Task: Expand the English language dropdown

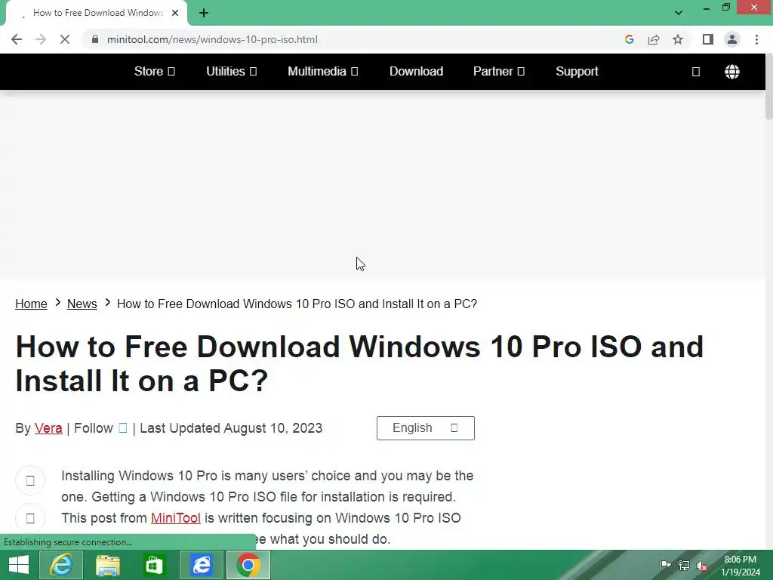Action: (x=426, y=428)
